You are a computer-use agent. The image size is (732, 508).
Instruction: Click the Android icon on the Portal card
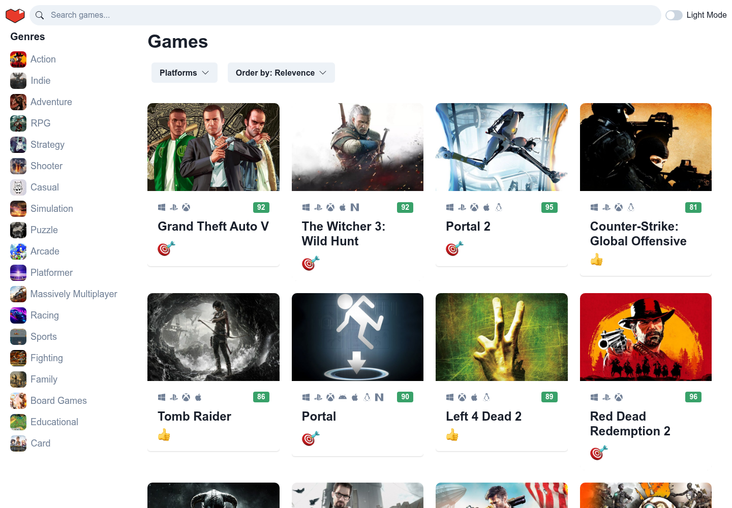coord(343,397)
